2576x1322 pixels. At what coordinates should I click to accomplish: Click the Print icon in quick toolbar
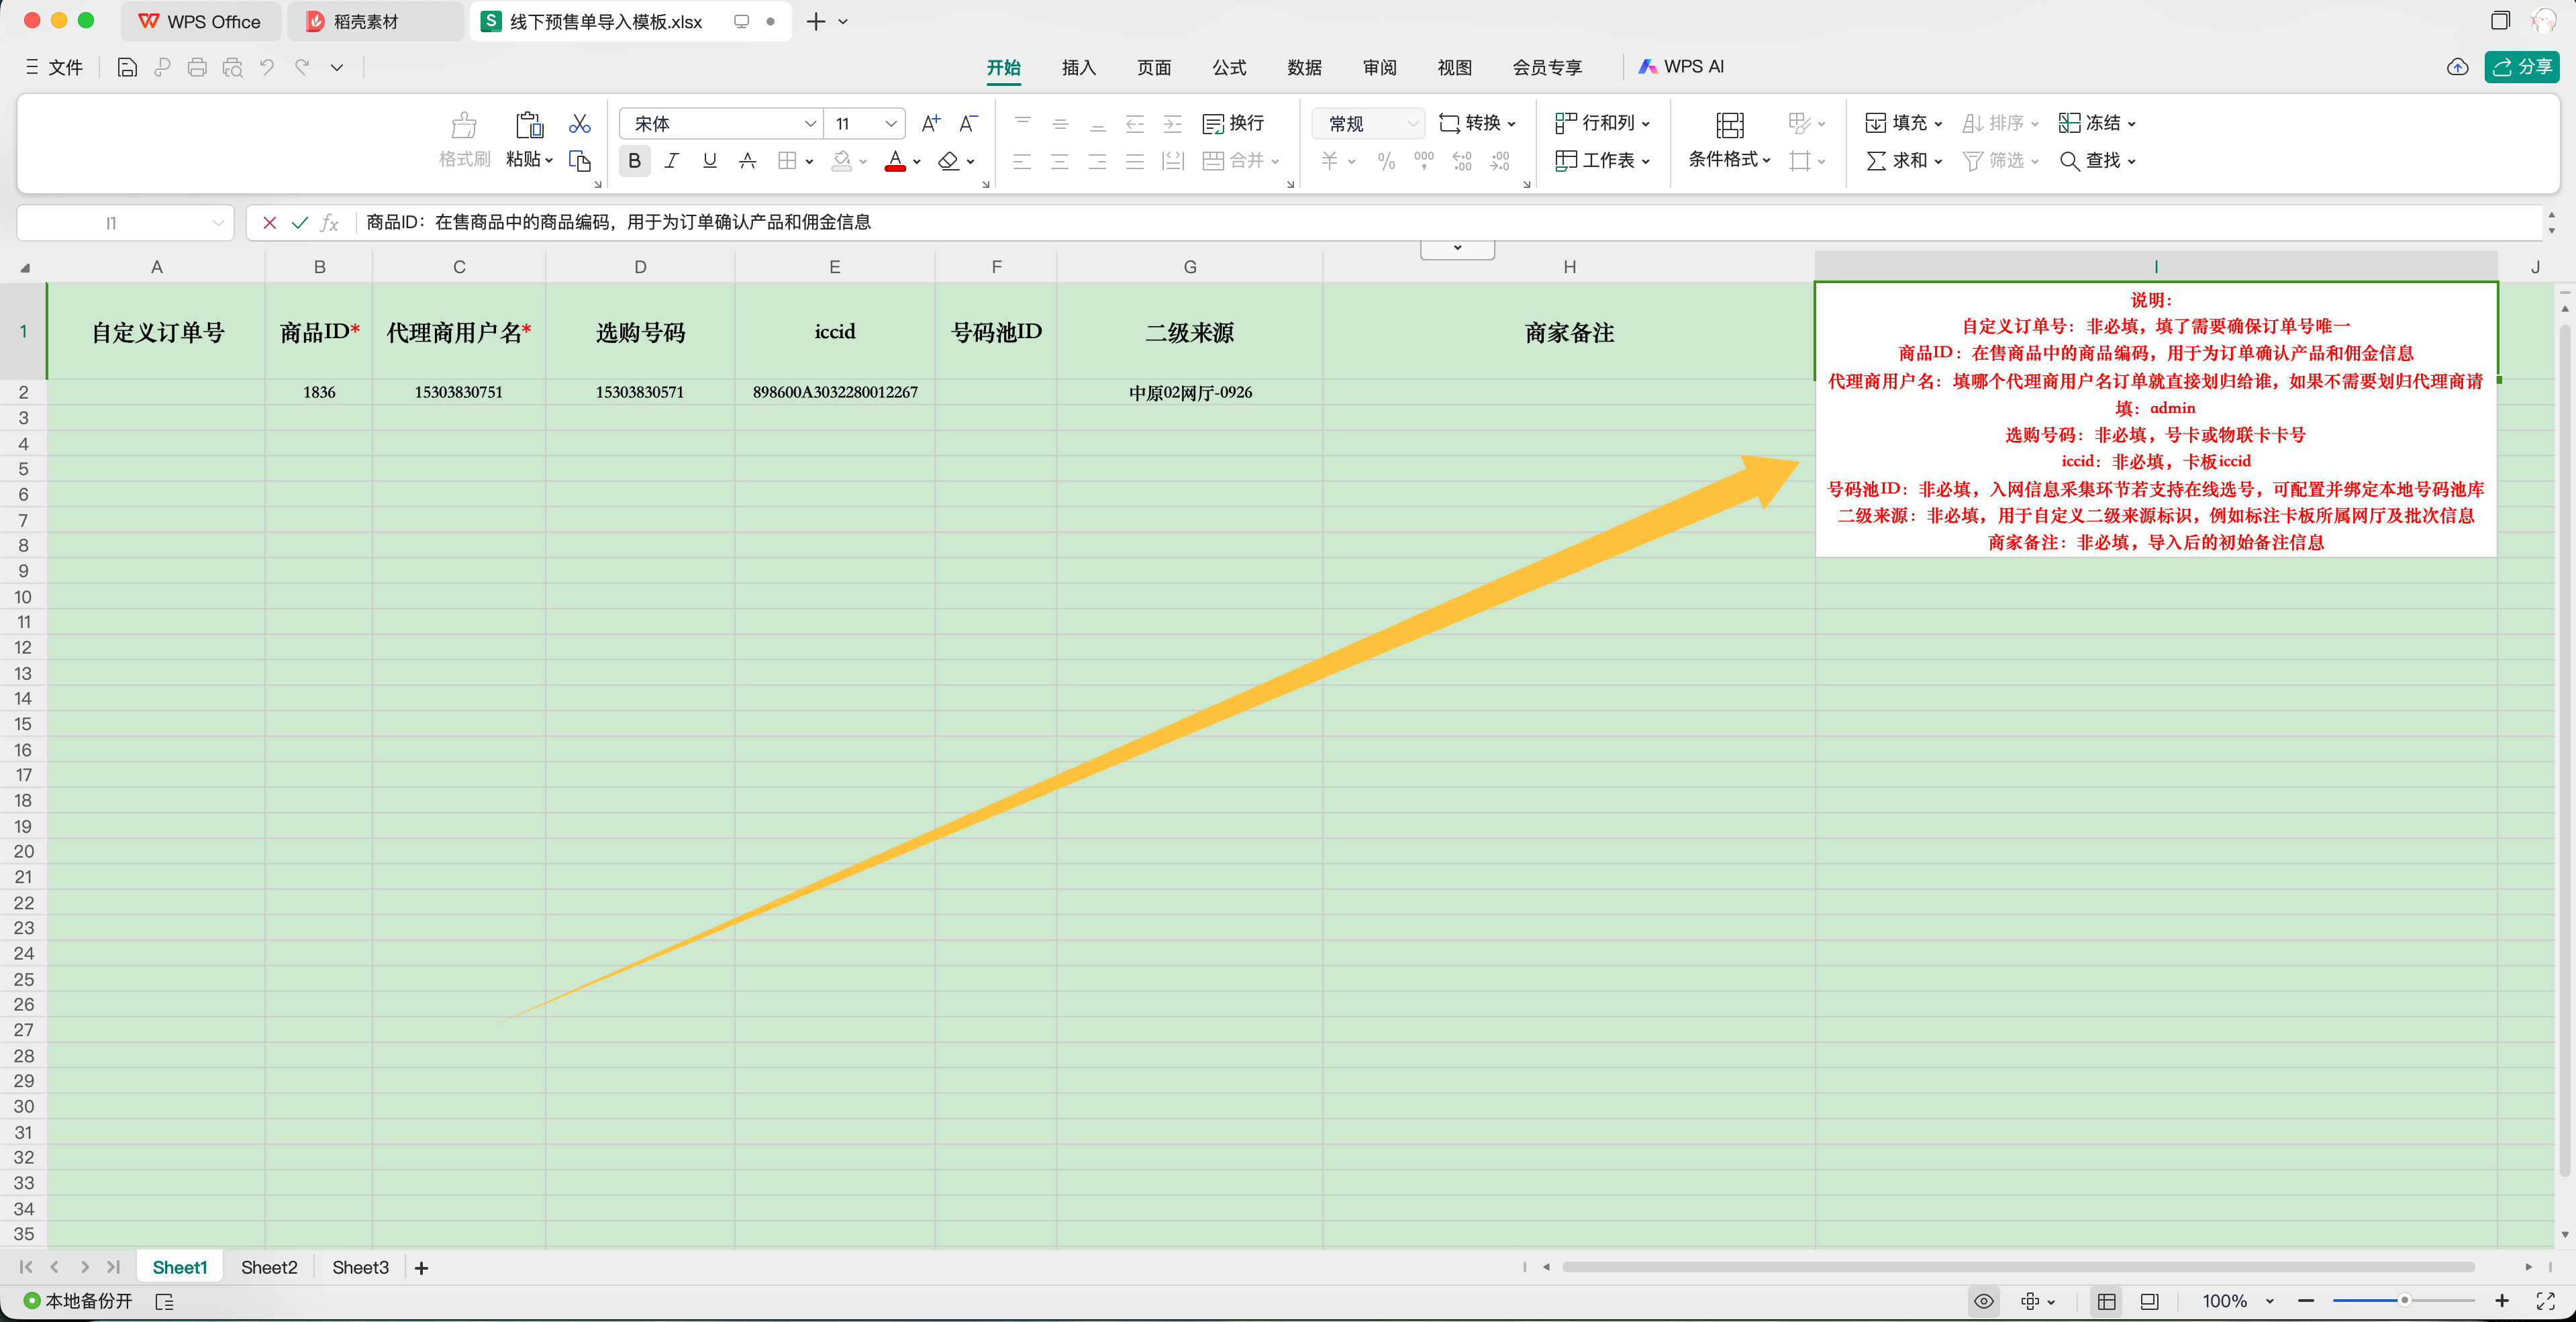point(197,67)
